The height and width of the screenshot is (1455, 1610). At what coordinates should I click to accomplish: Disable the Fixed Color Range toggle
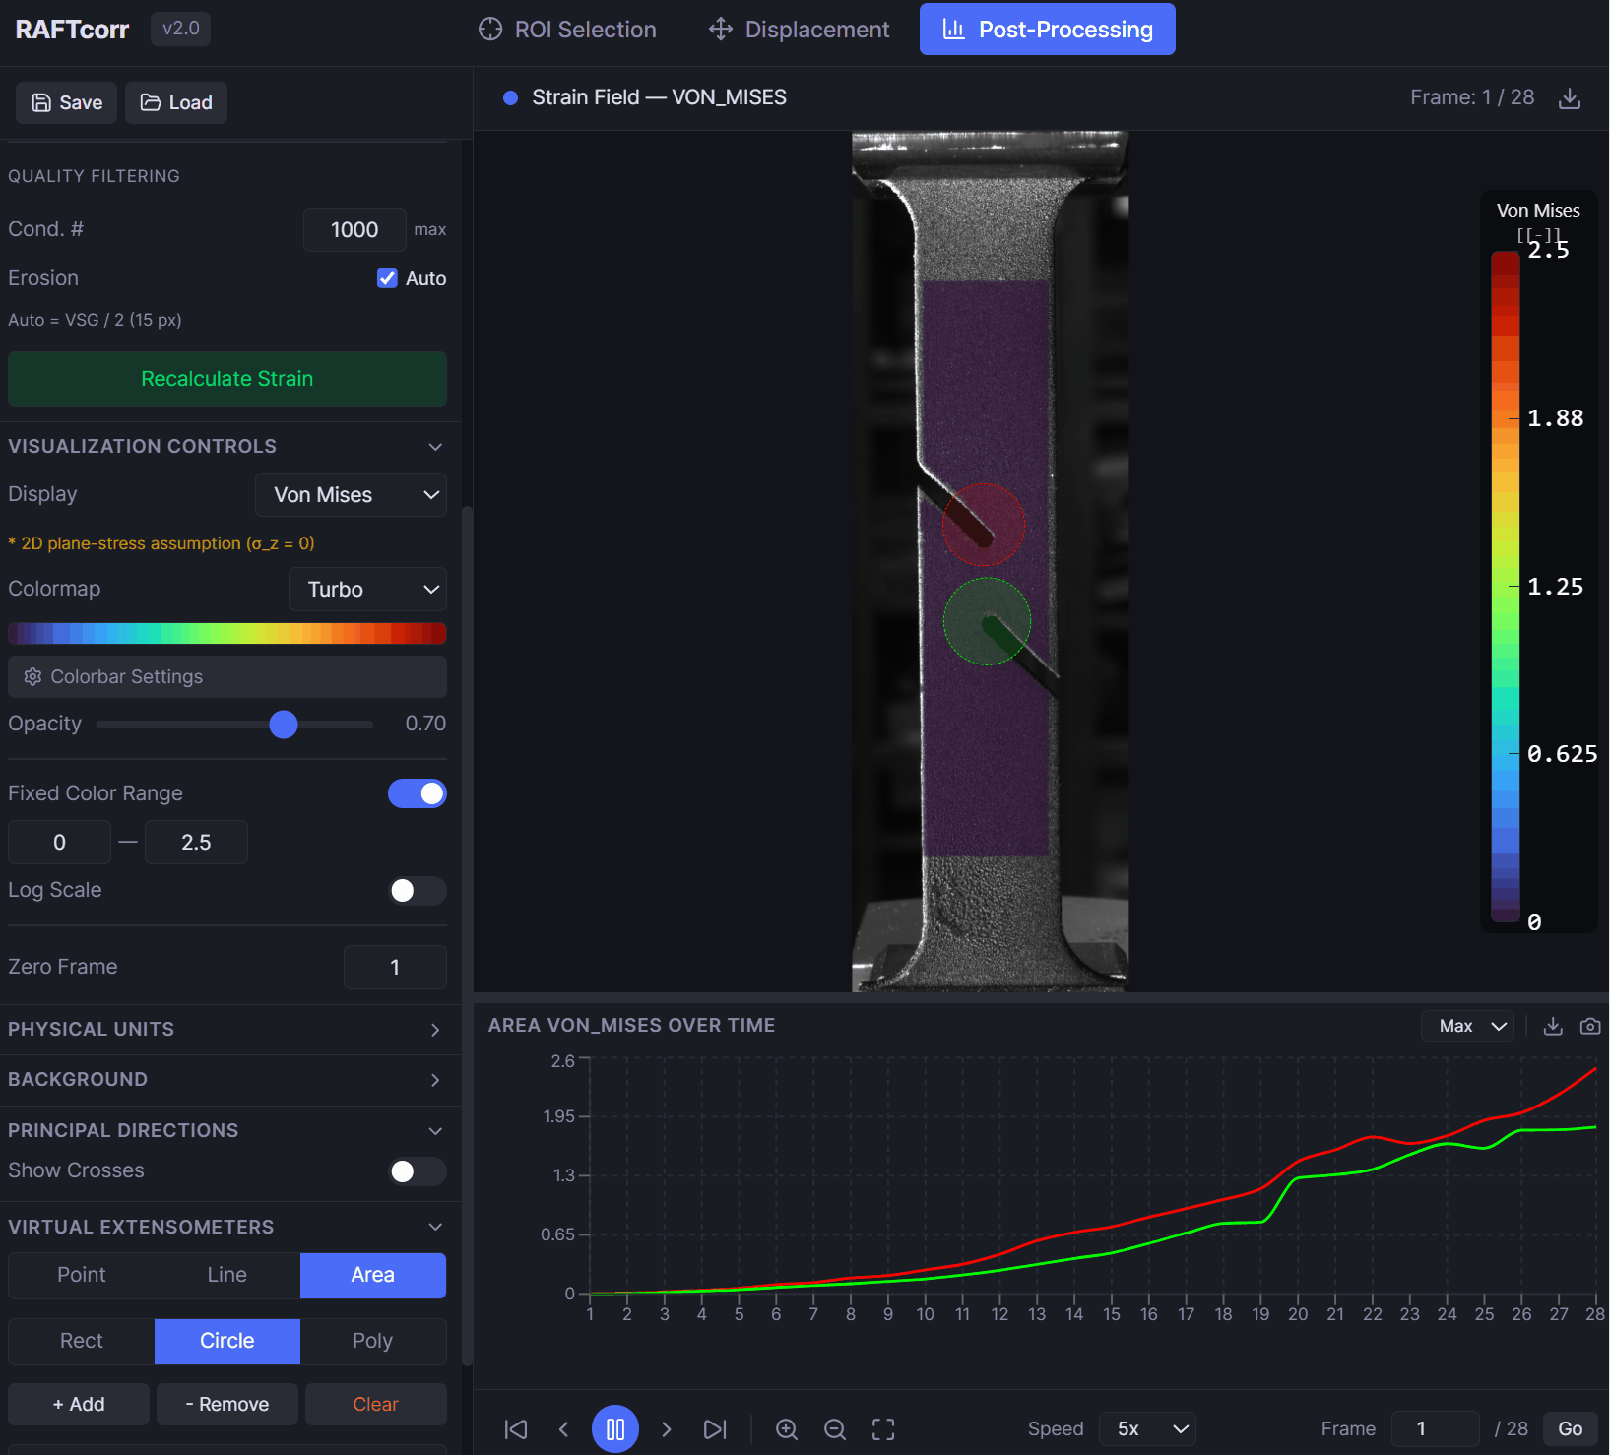pos(418,793)
